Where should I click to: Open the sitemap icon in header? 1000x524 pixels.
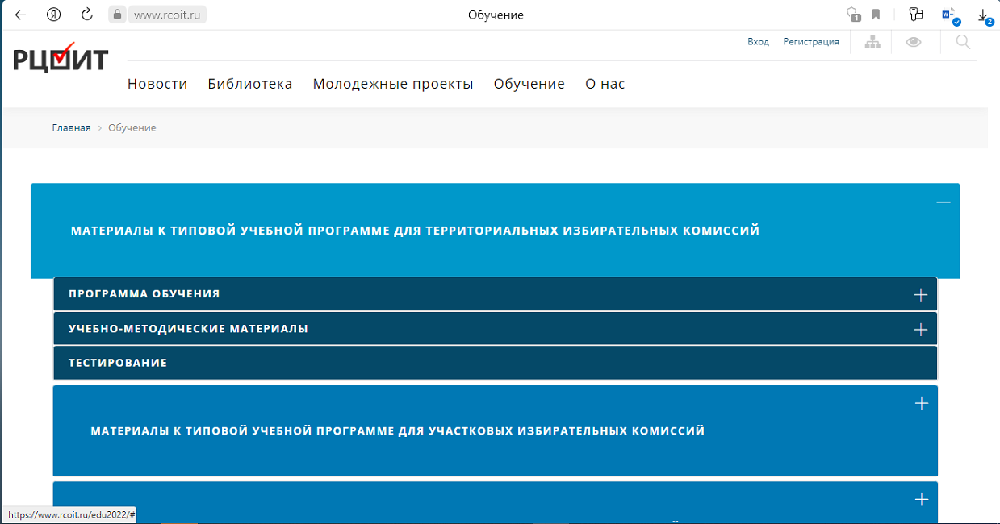(872, 42)
